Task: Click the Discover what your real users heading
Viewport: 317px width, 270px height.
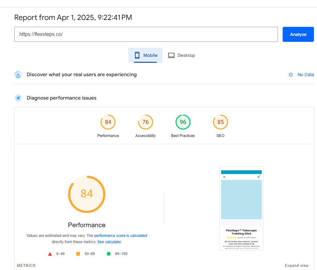Action: click(x=82, y=75)
